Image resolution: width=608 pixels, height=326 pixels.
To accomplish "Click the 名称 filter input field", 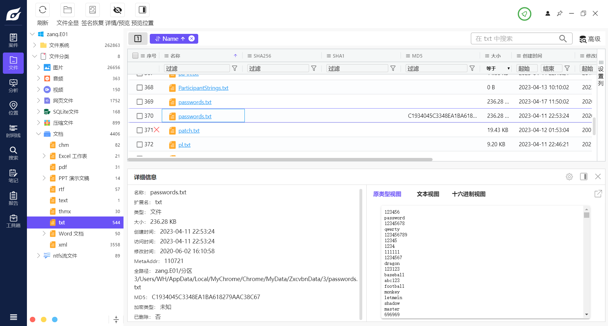I will pos(197,68).
